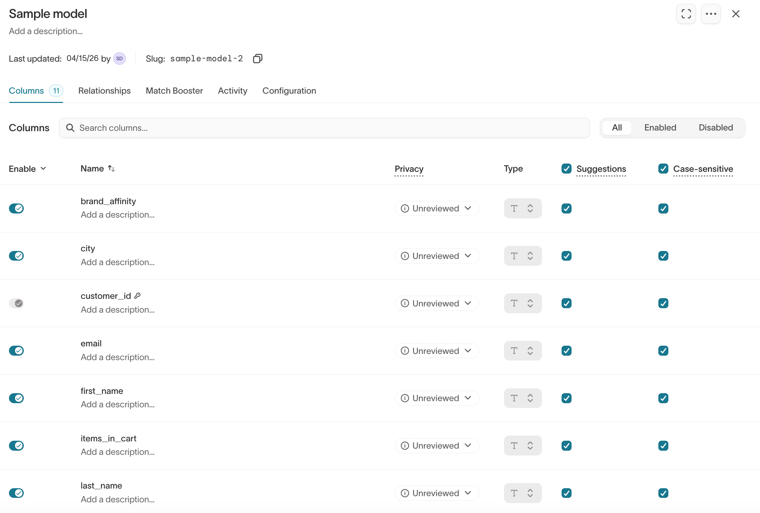Uncheck the Suggestions header checkbox
The width and height of the screenshot is (760, 513).
point(566,168)
